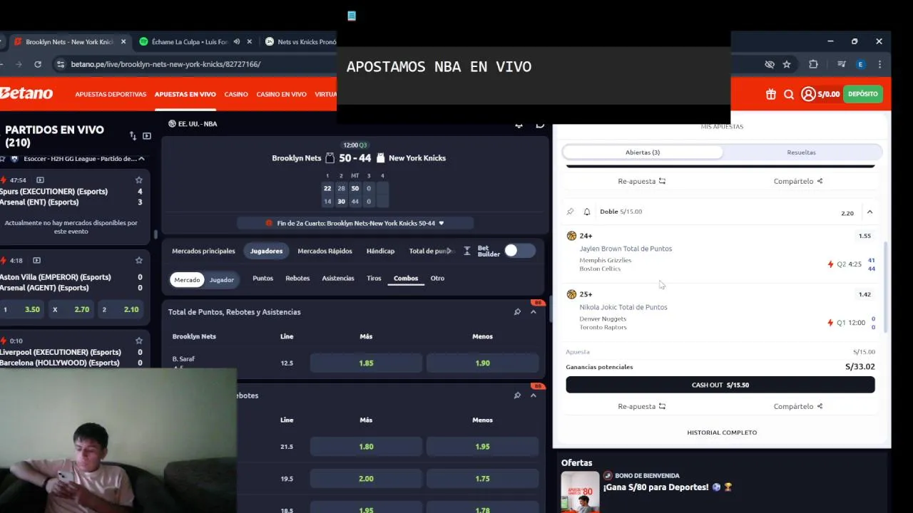This screenshot has height=513, width=913.
Task: Reload the page
Action: tap(38, 64)
